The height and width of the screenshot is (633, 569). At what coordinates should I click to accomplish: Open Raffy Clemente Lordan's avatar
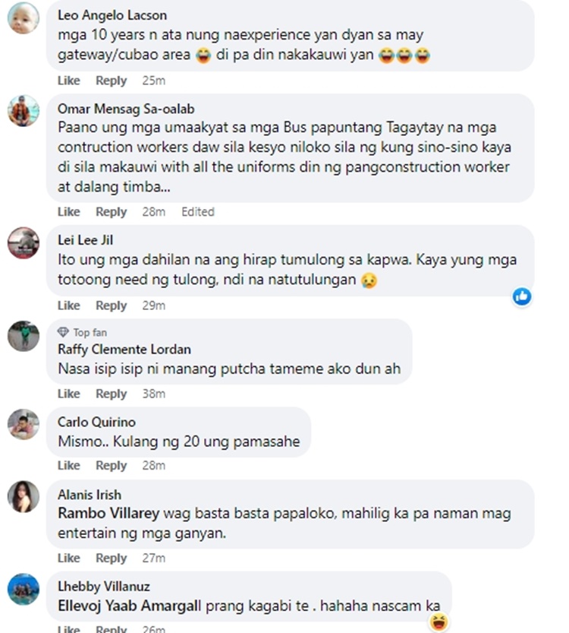[x=24, y=336]
